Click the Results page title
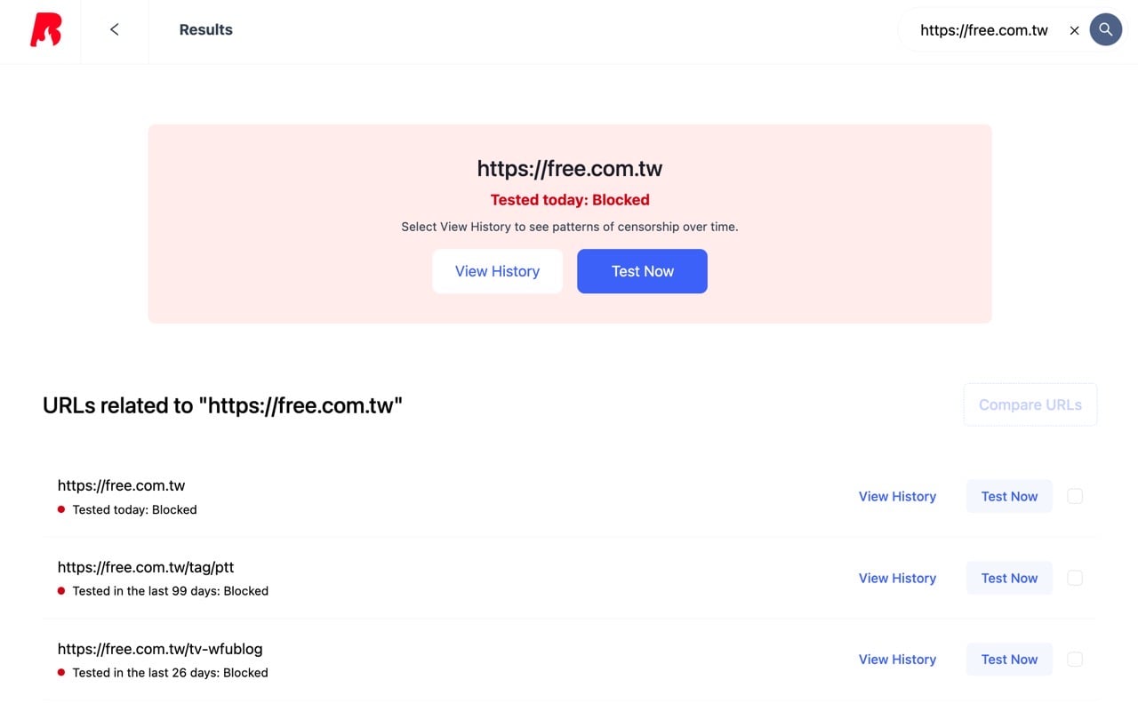 [205, 29]
